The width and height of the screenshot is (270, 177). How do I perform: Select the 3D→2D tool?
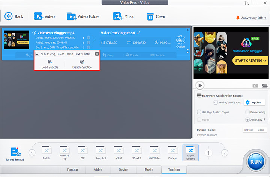coord(136,153)
